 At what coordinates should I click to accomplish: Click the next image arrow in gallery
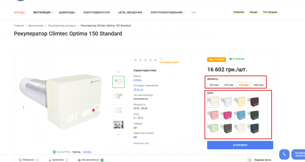[97, 107]
